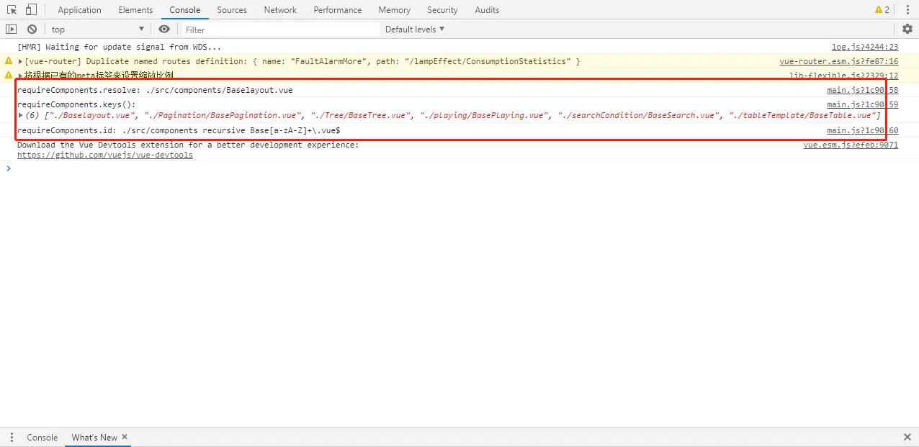This screenshot has width=919, height=447.
Task: Open source link main.js?1c90:60
Action: 863,131
